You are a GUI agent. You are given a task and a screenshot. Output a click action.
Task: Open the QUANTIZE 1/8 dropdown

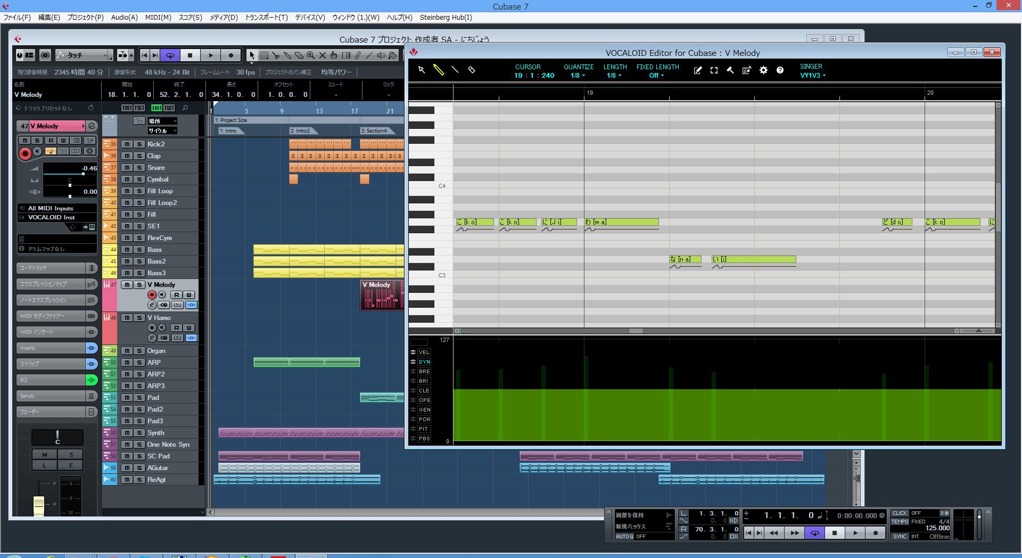(x=578, y=76)
